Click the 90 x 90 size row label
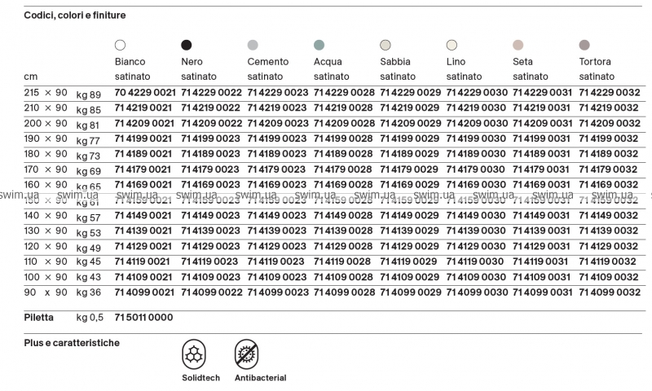652x391 pixels. coord(46,292)
